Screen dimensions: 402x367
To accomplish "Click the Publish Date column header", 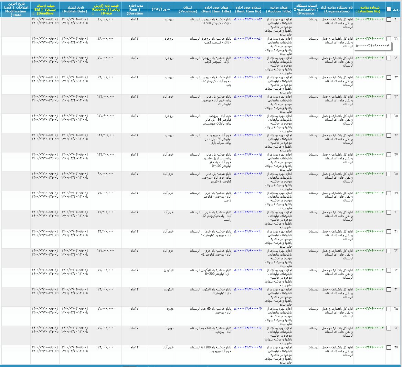I will click(x=74, y=9).
